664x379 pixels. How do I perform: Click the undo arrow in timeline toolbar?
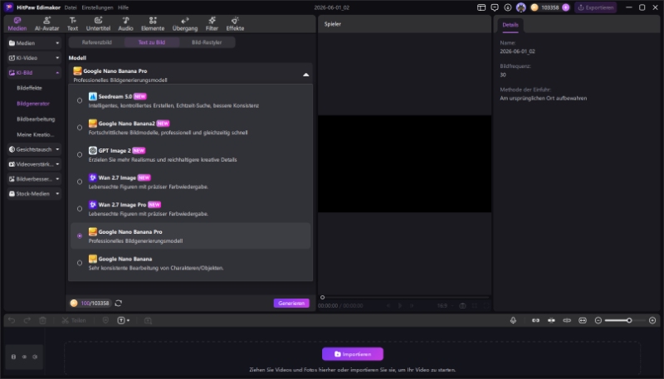tap(12, 321)
